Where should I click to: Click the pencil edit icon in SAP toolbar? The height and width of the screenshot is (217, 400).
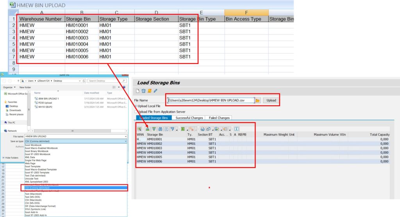click(x=155, y=91)
